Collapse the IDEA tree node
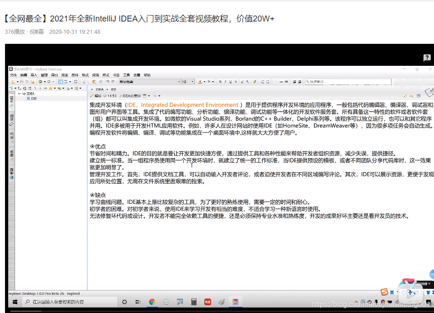 coord(19,94)
